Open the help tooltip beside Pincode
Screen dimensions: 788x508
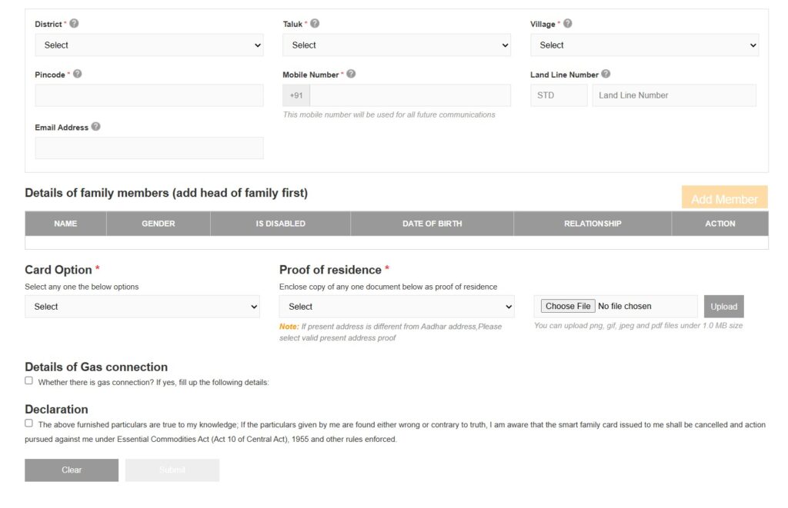(x=76, y=74)
